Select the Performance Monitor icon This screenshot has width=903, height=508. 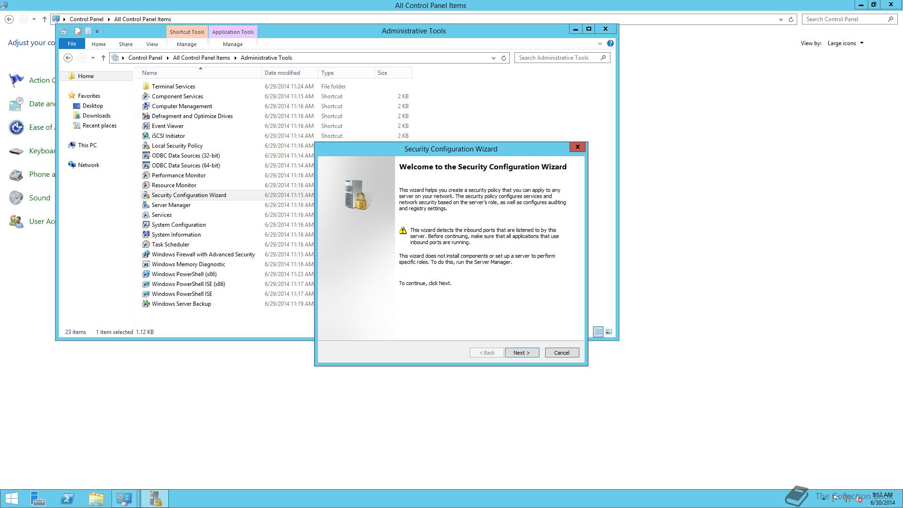click(146, 175)
